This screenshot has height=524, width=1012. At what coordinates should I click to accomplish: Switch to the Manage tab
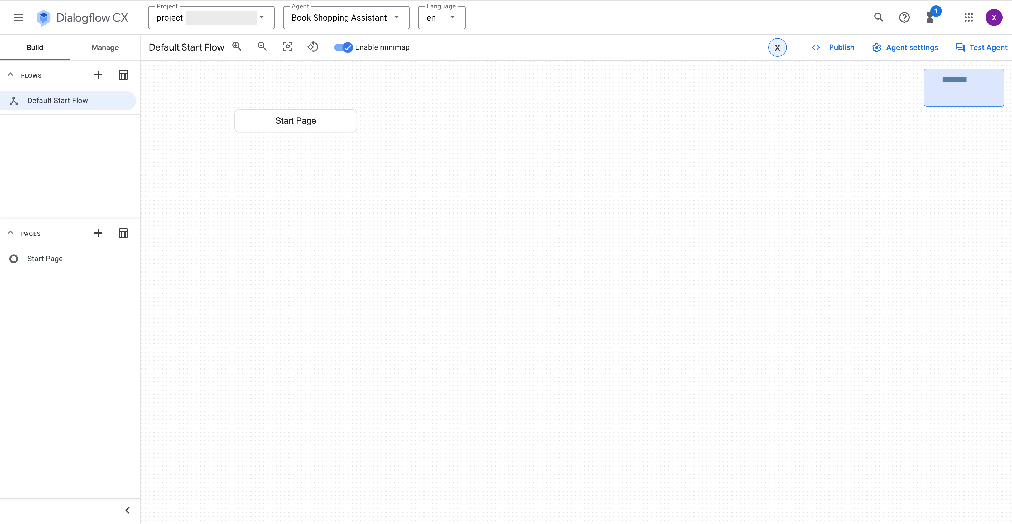(x=105, y=47)
